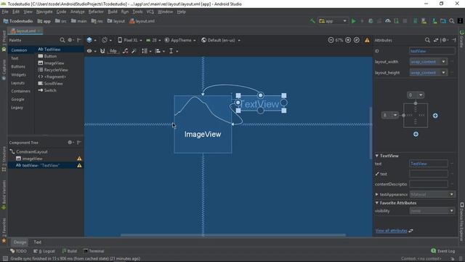Image resolution: width=465 pixels, height=262 pixels.
Task: Search the Palette with magnifier icon
Action: pos(62,40)
